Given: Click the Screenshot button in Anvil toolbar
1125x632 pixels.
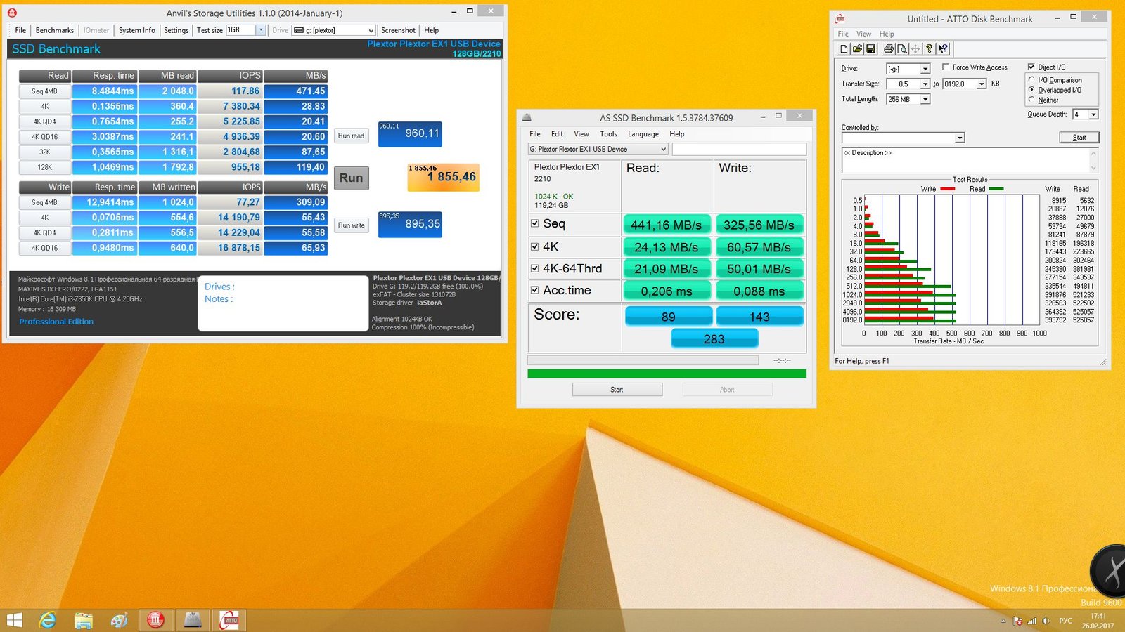Looking at the screenshot, I should coord(398,30).
